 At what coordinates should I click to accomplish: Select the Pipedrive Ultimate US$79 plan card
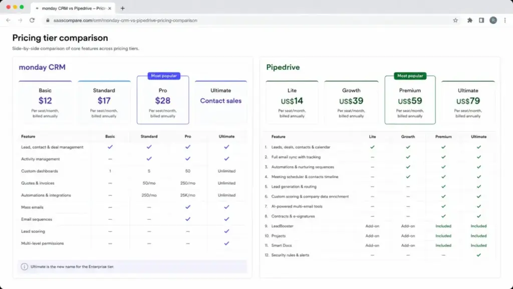(468, 102)
